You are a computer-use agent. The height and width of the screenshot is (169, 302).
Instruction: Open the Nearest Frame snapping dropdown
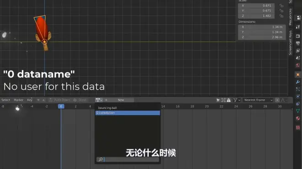(258, 100)
